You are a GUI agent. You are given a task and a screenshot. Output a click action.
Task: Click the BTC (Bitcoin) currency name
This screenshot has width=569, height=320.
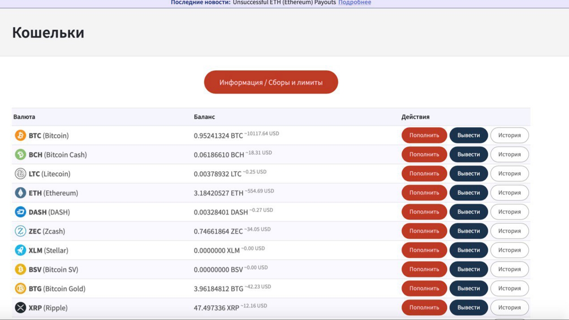coord(49,136)
